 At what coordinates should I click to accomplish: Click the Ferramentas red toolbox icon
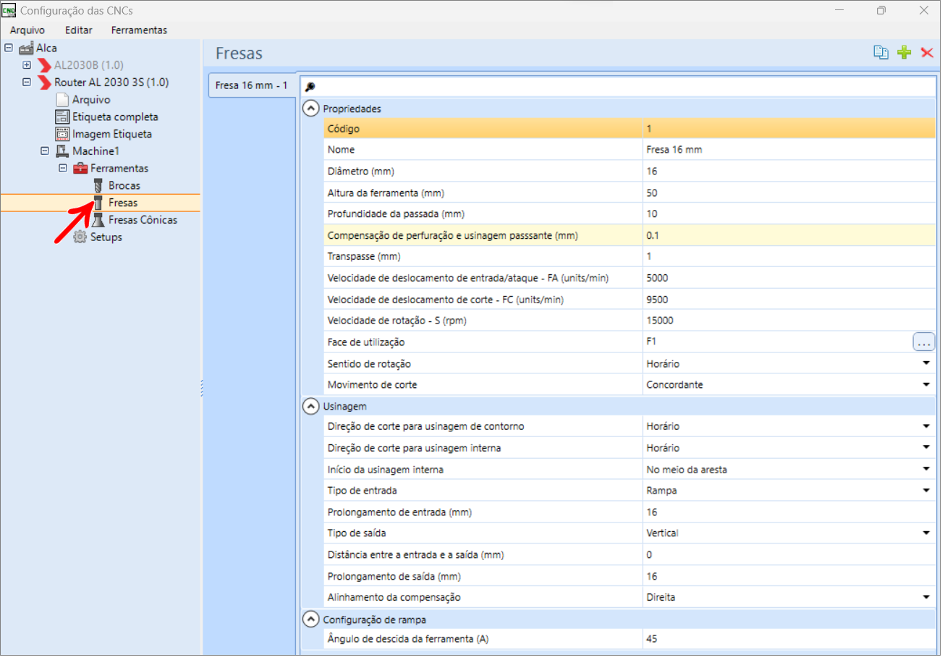[80, 169]
